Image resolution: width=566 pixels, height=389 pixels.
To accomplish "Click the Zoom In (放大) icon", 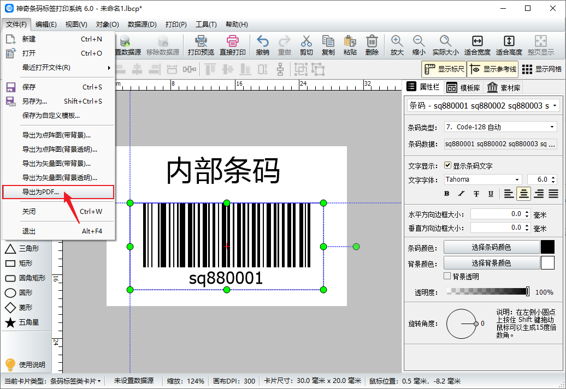I will pos(397,45).
